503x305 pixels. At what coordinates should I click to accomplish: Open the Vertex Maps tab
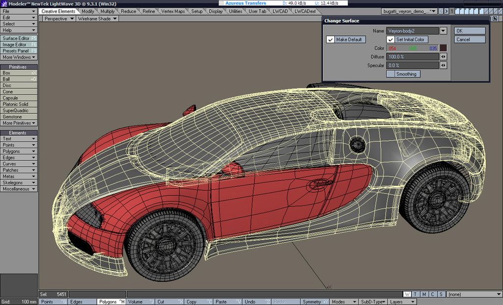coord(173,11)
